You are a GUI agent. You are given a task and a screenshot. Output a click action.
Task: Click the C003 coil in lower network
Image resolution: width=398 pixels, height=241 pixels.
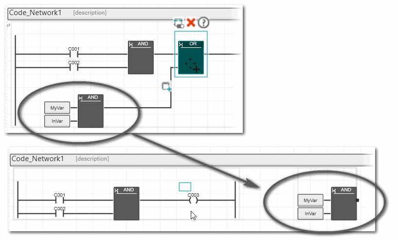pyautogui.click(x=193, y=200)
